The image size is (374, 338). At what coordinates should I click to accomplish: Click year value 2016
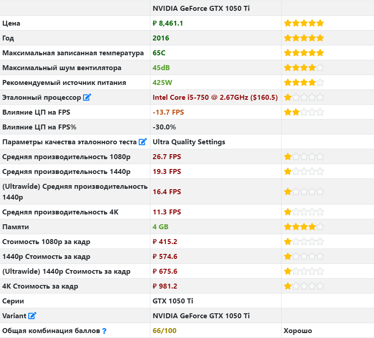[161, 38]
